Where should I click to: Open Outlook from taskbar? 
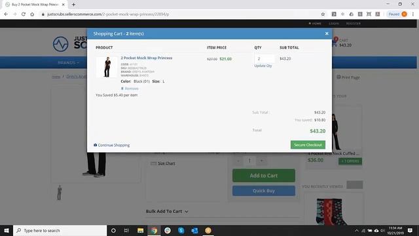click(194, 230)
